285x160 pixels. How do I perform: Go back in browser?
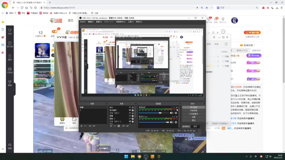[x=13, y=7]
